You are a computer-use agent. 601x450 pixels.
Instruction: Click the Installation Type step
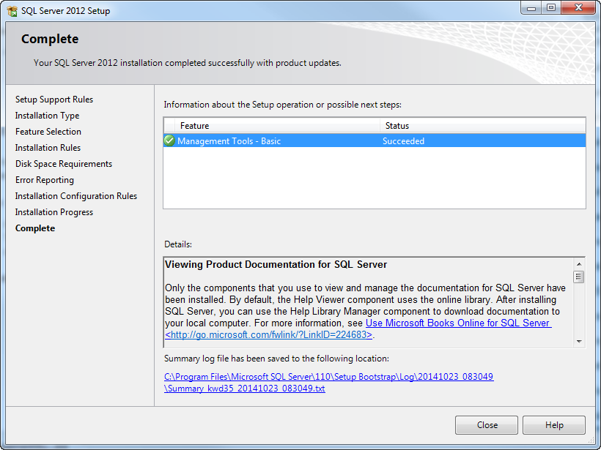pyautogui.click(x=47, y=116)
